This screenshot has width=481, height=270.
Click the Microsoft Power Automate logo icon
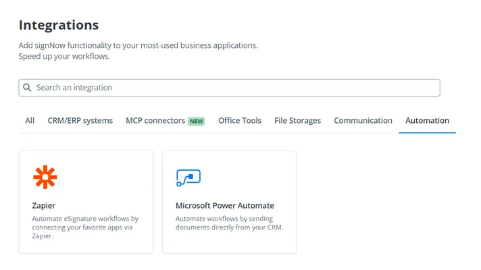pos(188,178)
